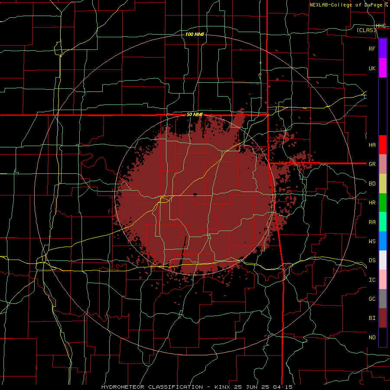This screenshot has height=390, width=390.
Task: Click the IC light pink legend swatch
Action: click(383, 279)
